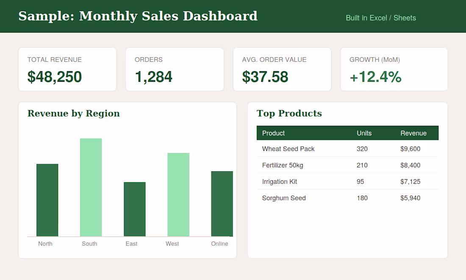Viewport: 466px width, 280px height.
Task: Select the Orders 1,284 value
Action: (153, 77)
